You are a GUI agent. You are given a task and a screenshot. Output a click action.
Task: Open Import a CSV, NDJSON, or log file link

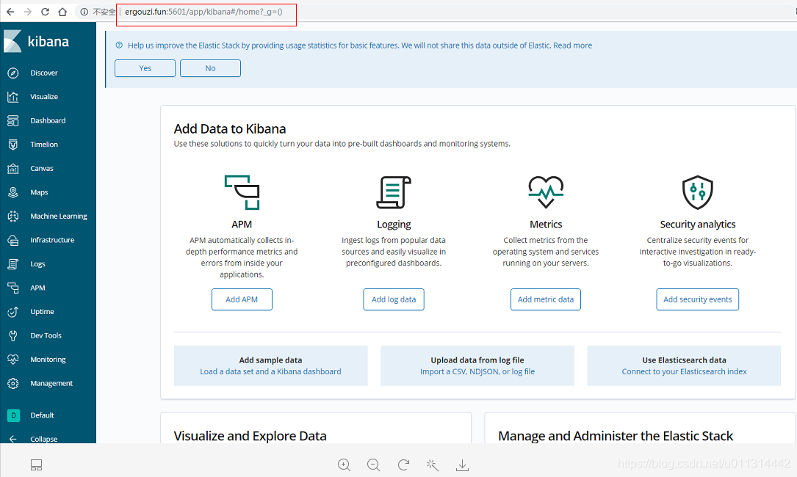click(477, 372)
